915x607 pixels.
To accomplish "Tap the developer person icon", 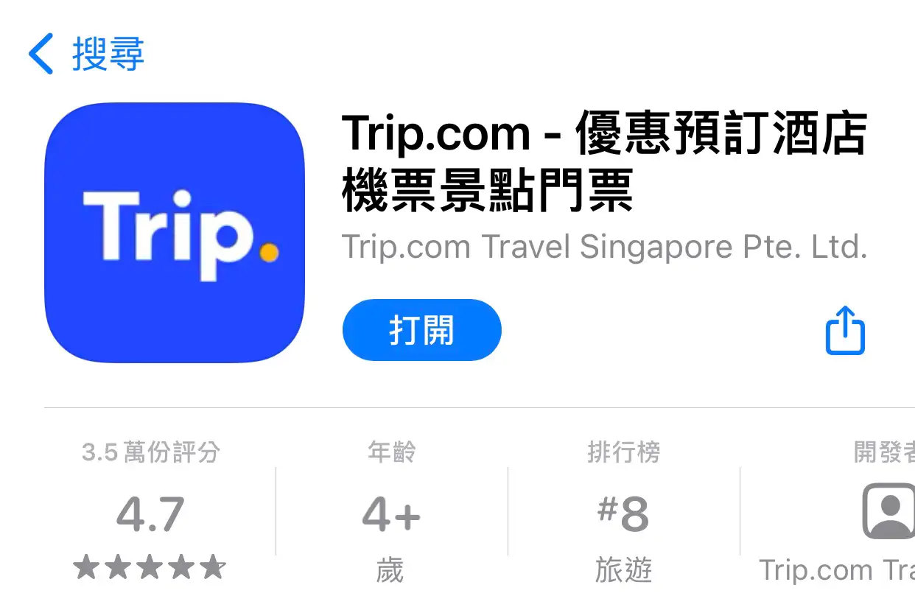I will click(888, 513).
